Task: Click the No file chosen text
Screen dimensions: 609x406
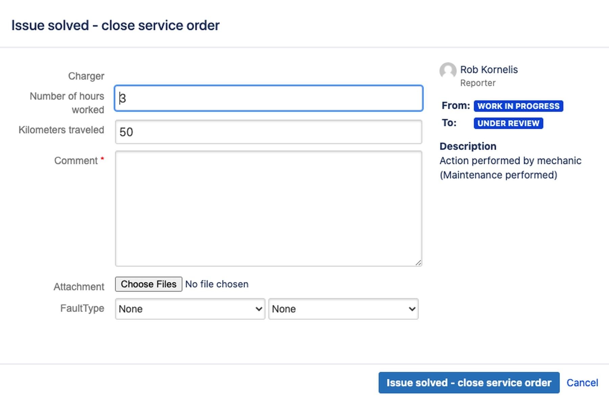Action: (217, 284)
